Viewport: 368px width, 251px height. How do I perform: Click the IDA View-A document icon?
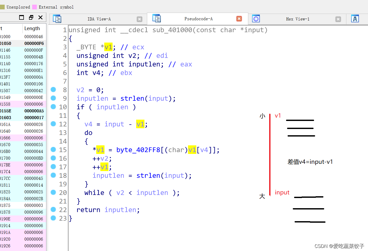click(x=57, y=19)
